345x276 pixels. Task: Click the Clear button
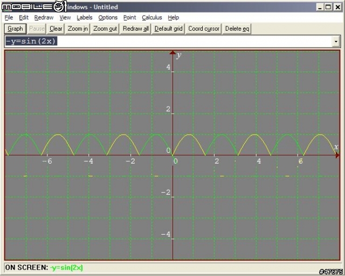pyautogui.click(x=56, y=29)
